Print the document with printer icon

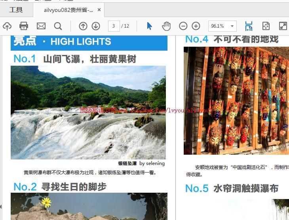24,26
